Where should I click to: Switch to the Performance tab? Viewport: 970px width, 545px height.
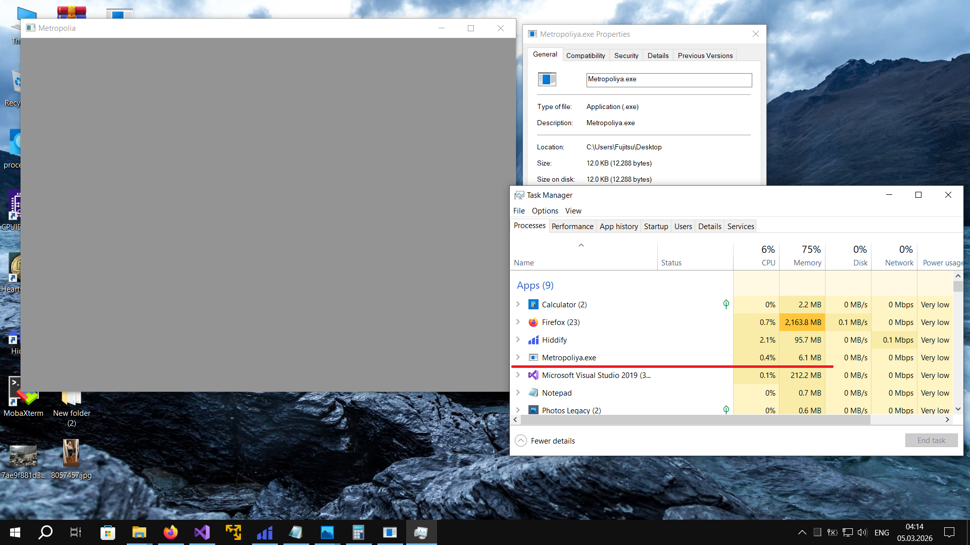[x=572, y=226]
